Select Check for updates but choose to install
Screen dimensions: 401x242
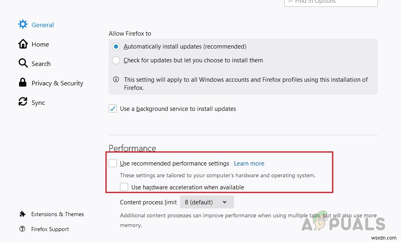[x=116, y=60]
